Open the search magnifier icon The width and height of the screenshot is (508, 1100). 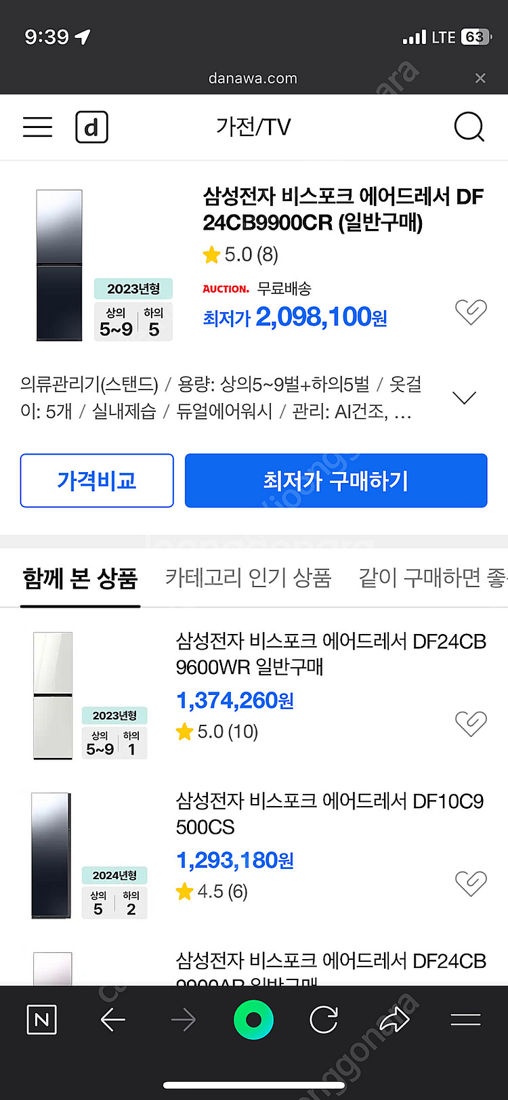(x=469, y=127)
